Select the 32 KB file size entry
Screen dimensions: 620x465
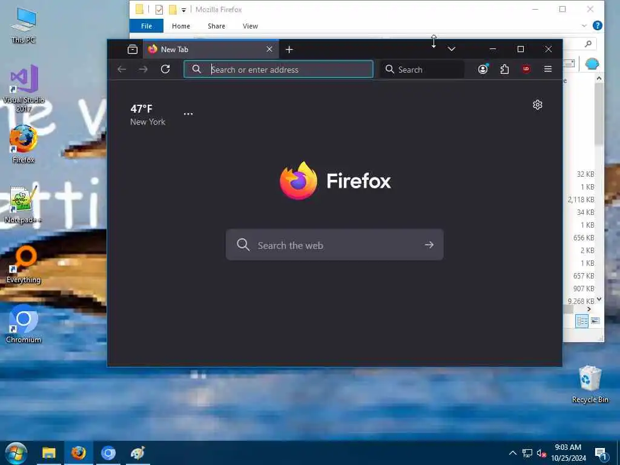(585, 174)
